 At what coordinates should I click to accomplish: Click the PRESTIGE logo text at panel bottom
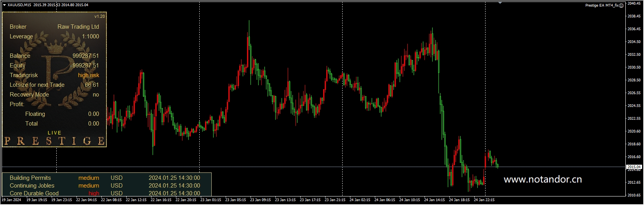(54, 141)
